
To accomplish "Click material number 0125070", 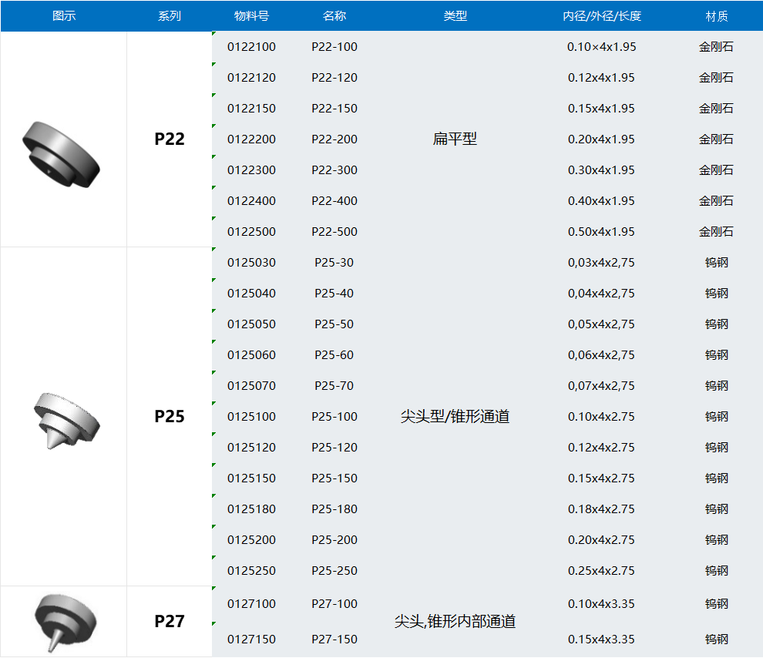I will click(x=251, y=386).
